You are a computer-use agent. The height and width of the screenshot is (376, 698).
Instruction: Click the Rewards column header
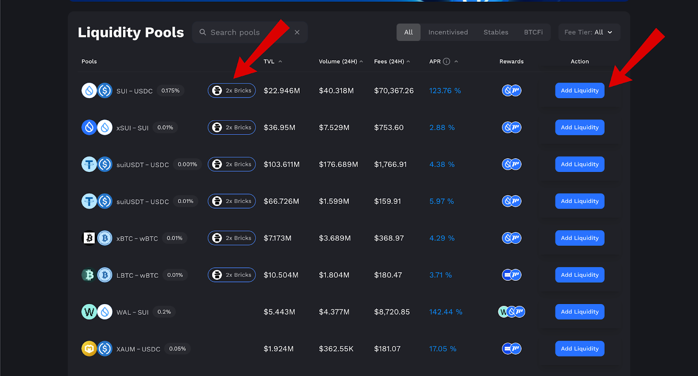[x=512, y=62]
